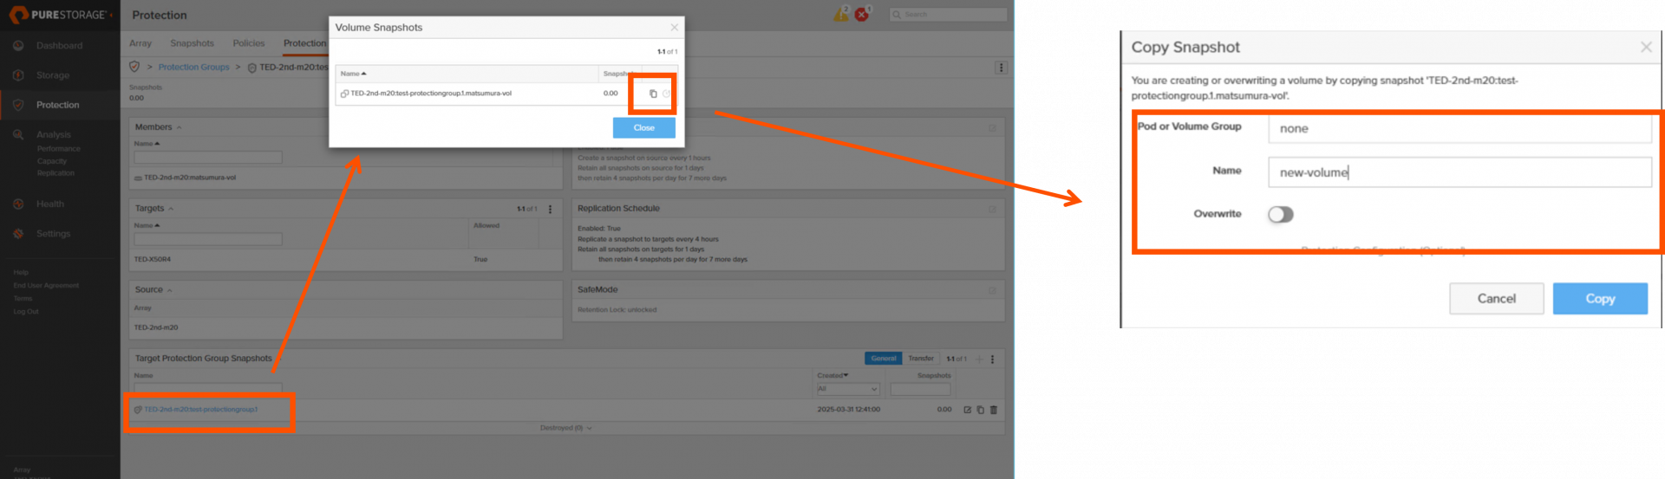Image resolution: width=1665 pixels, height=479 pixels.
Task: Click the edit icon in the target snapshot row
Action: tap(967, 410)
